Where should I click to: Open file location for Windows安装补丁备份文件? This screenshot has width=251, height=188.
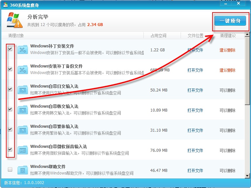point(195,70)
